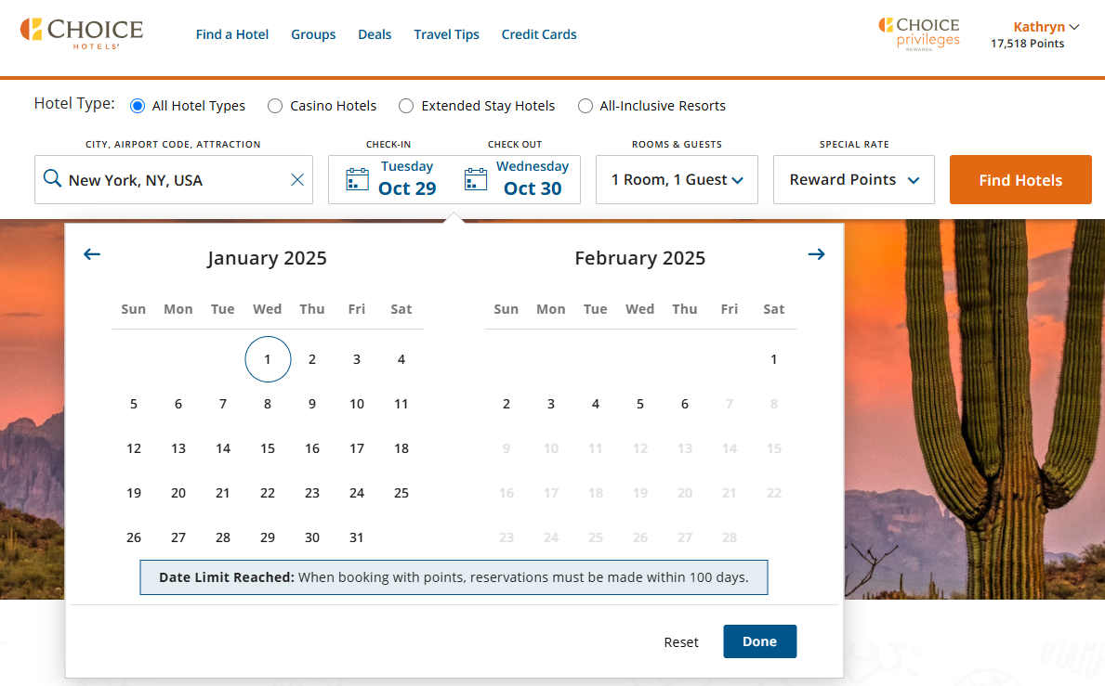1105x686 pixels.
Task: Navigate to the Deals section
Action: click(x=375, y=34)
